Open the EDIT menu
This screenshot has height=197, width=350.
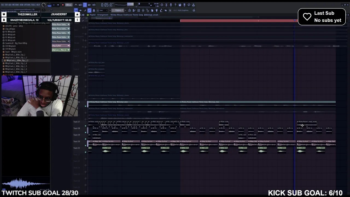6,5
